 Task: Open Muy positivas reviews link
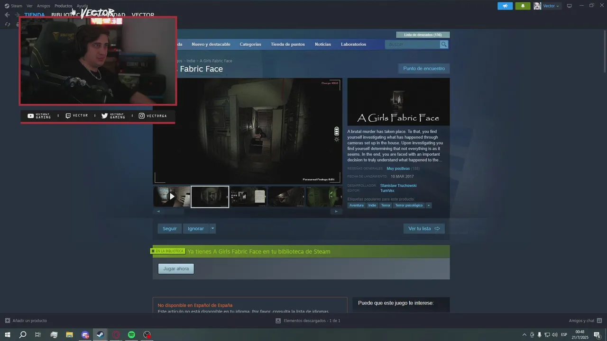click(398, 169)
